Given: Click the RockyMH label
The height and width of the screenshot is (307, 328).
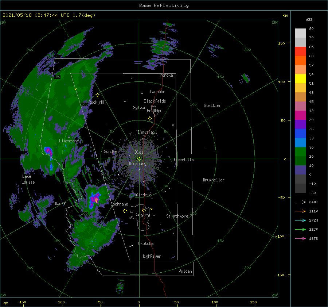Looking at the screenshot, I should point(96,102).
